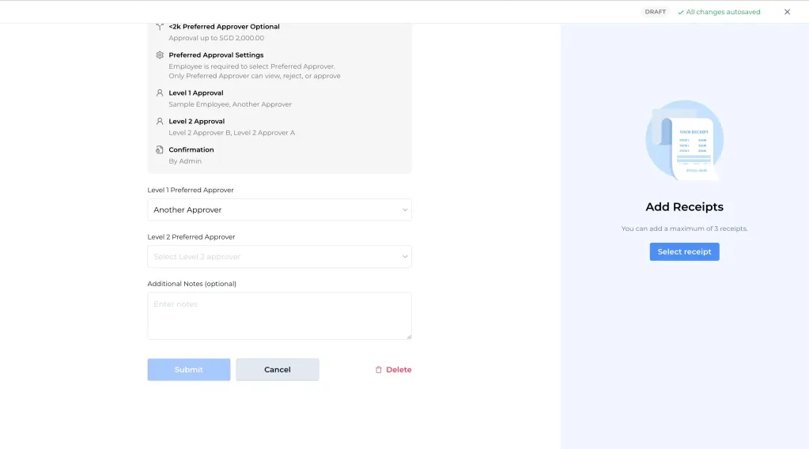Click the Cancel button

[278, 370]
